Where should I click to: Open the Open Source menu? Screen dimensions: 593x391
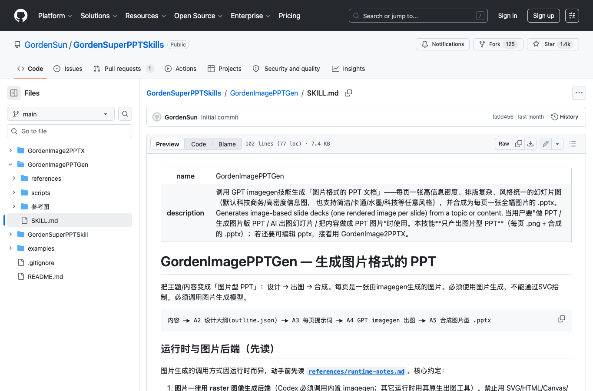[199, 16]
